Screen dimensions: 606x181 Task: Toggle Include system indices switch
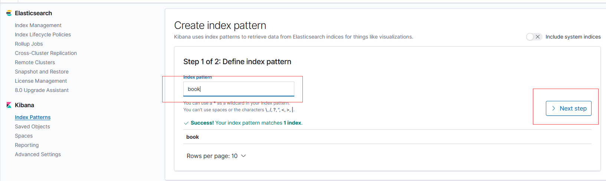pos(534,37)
